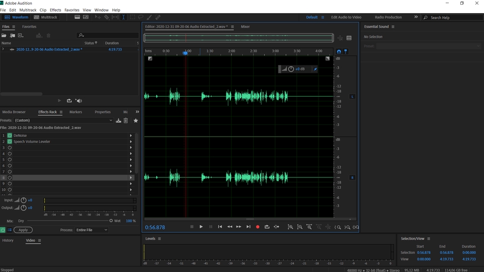
Task: Open the Presets (Custom) dropdown
Action: (64, 120)
